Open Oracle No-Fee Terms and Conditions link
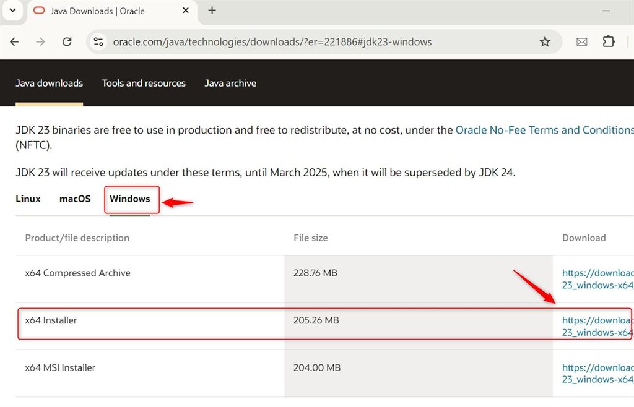This screenshot has height=407, width=634. [544, 130]
